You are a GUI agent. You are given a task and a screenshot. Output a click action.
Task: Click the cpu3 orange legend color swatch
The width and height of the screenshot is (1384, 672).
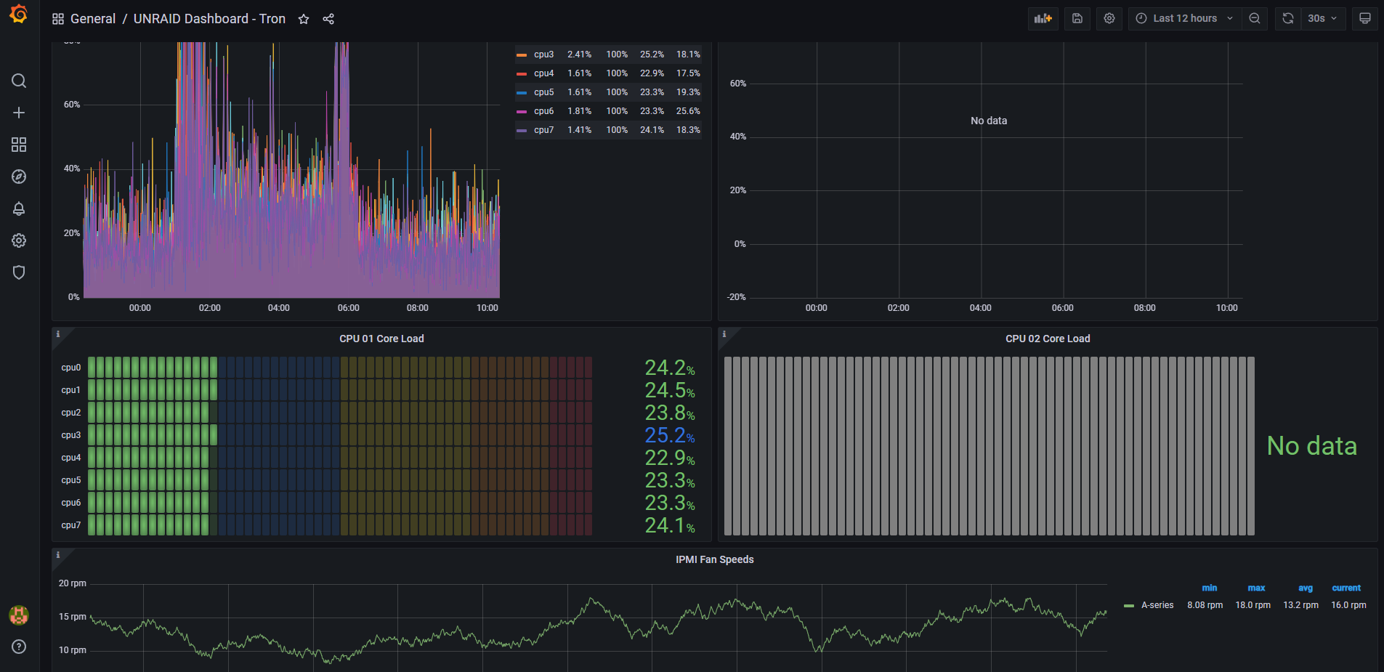(521, 54)
